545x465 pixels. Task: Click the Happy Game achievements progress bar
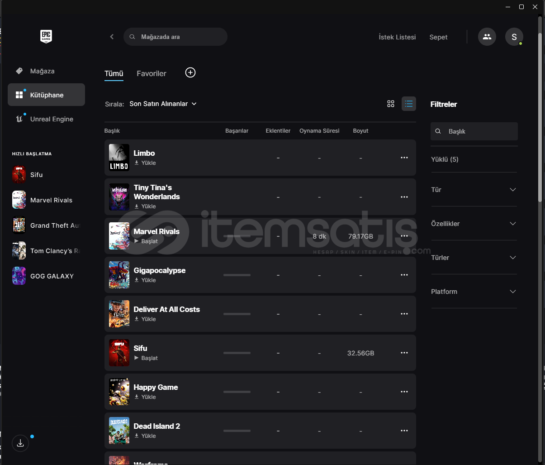237,392
